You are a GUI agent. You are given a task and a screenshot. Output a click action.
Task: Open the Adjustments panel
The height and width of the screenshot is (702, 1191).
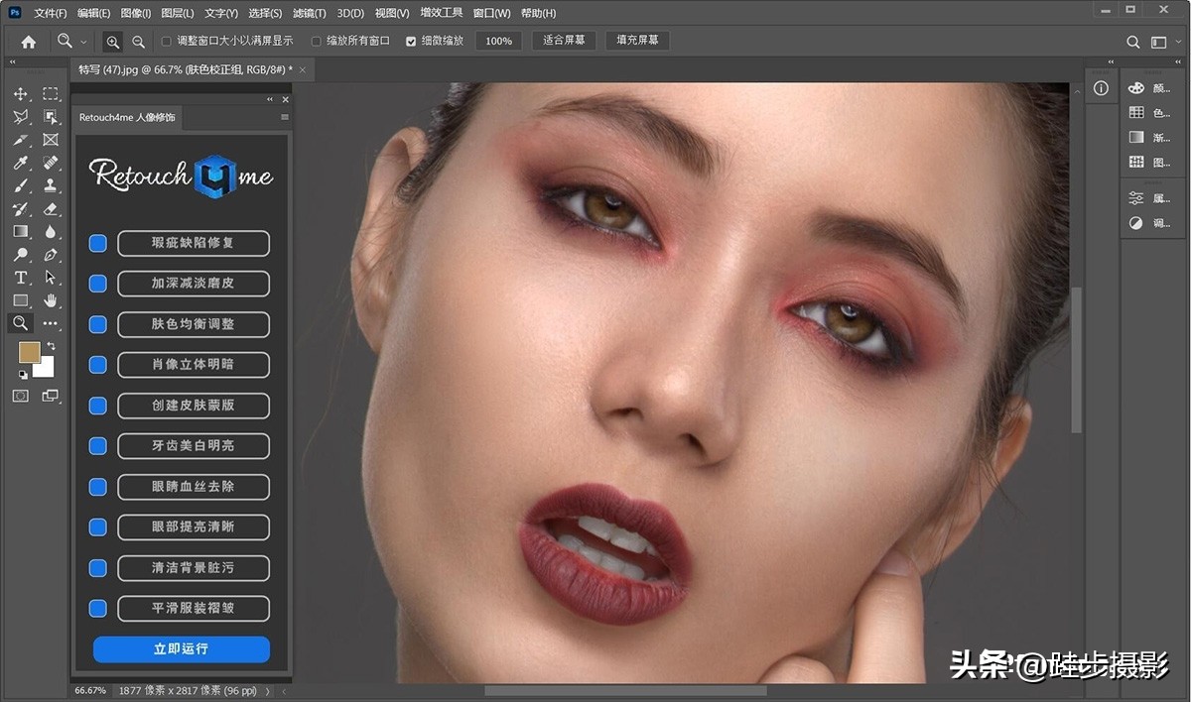click(1136, 222)
